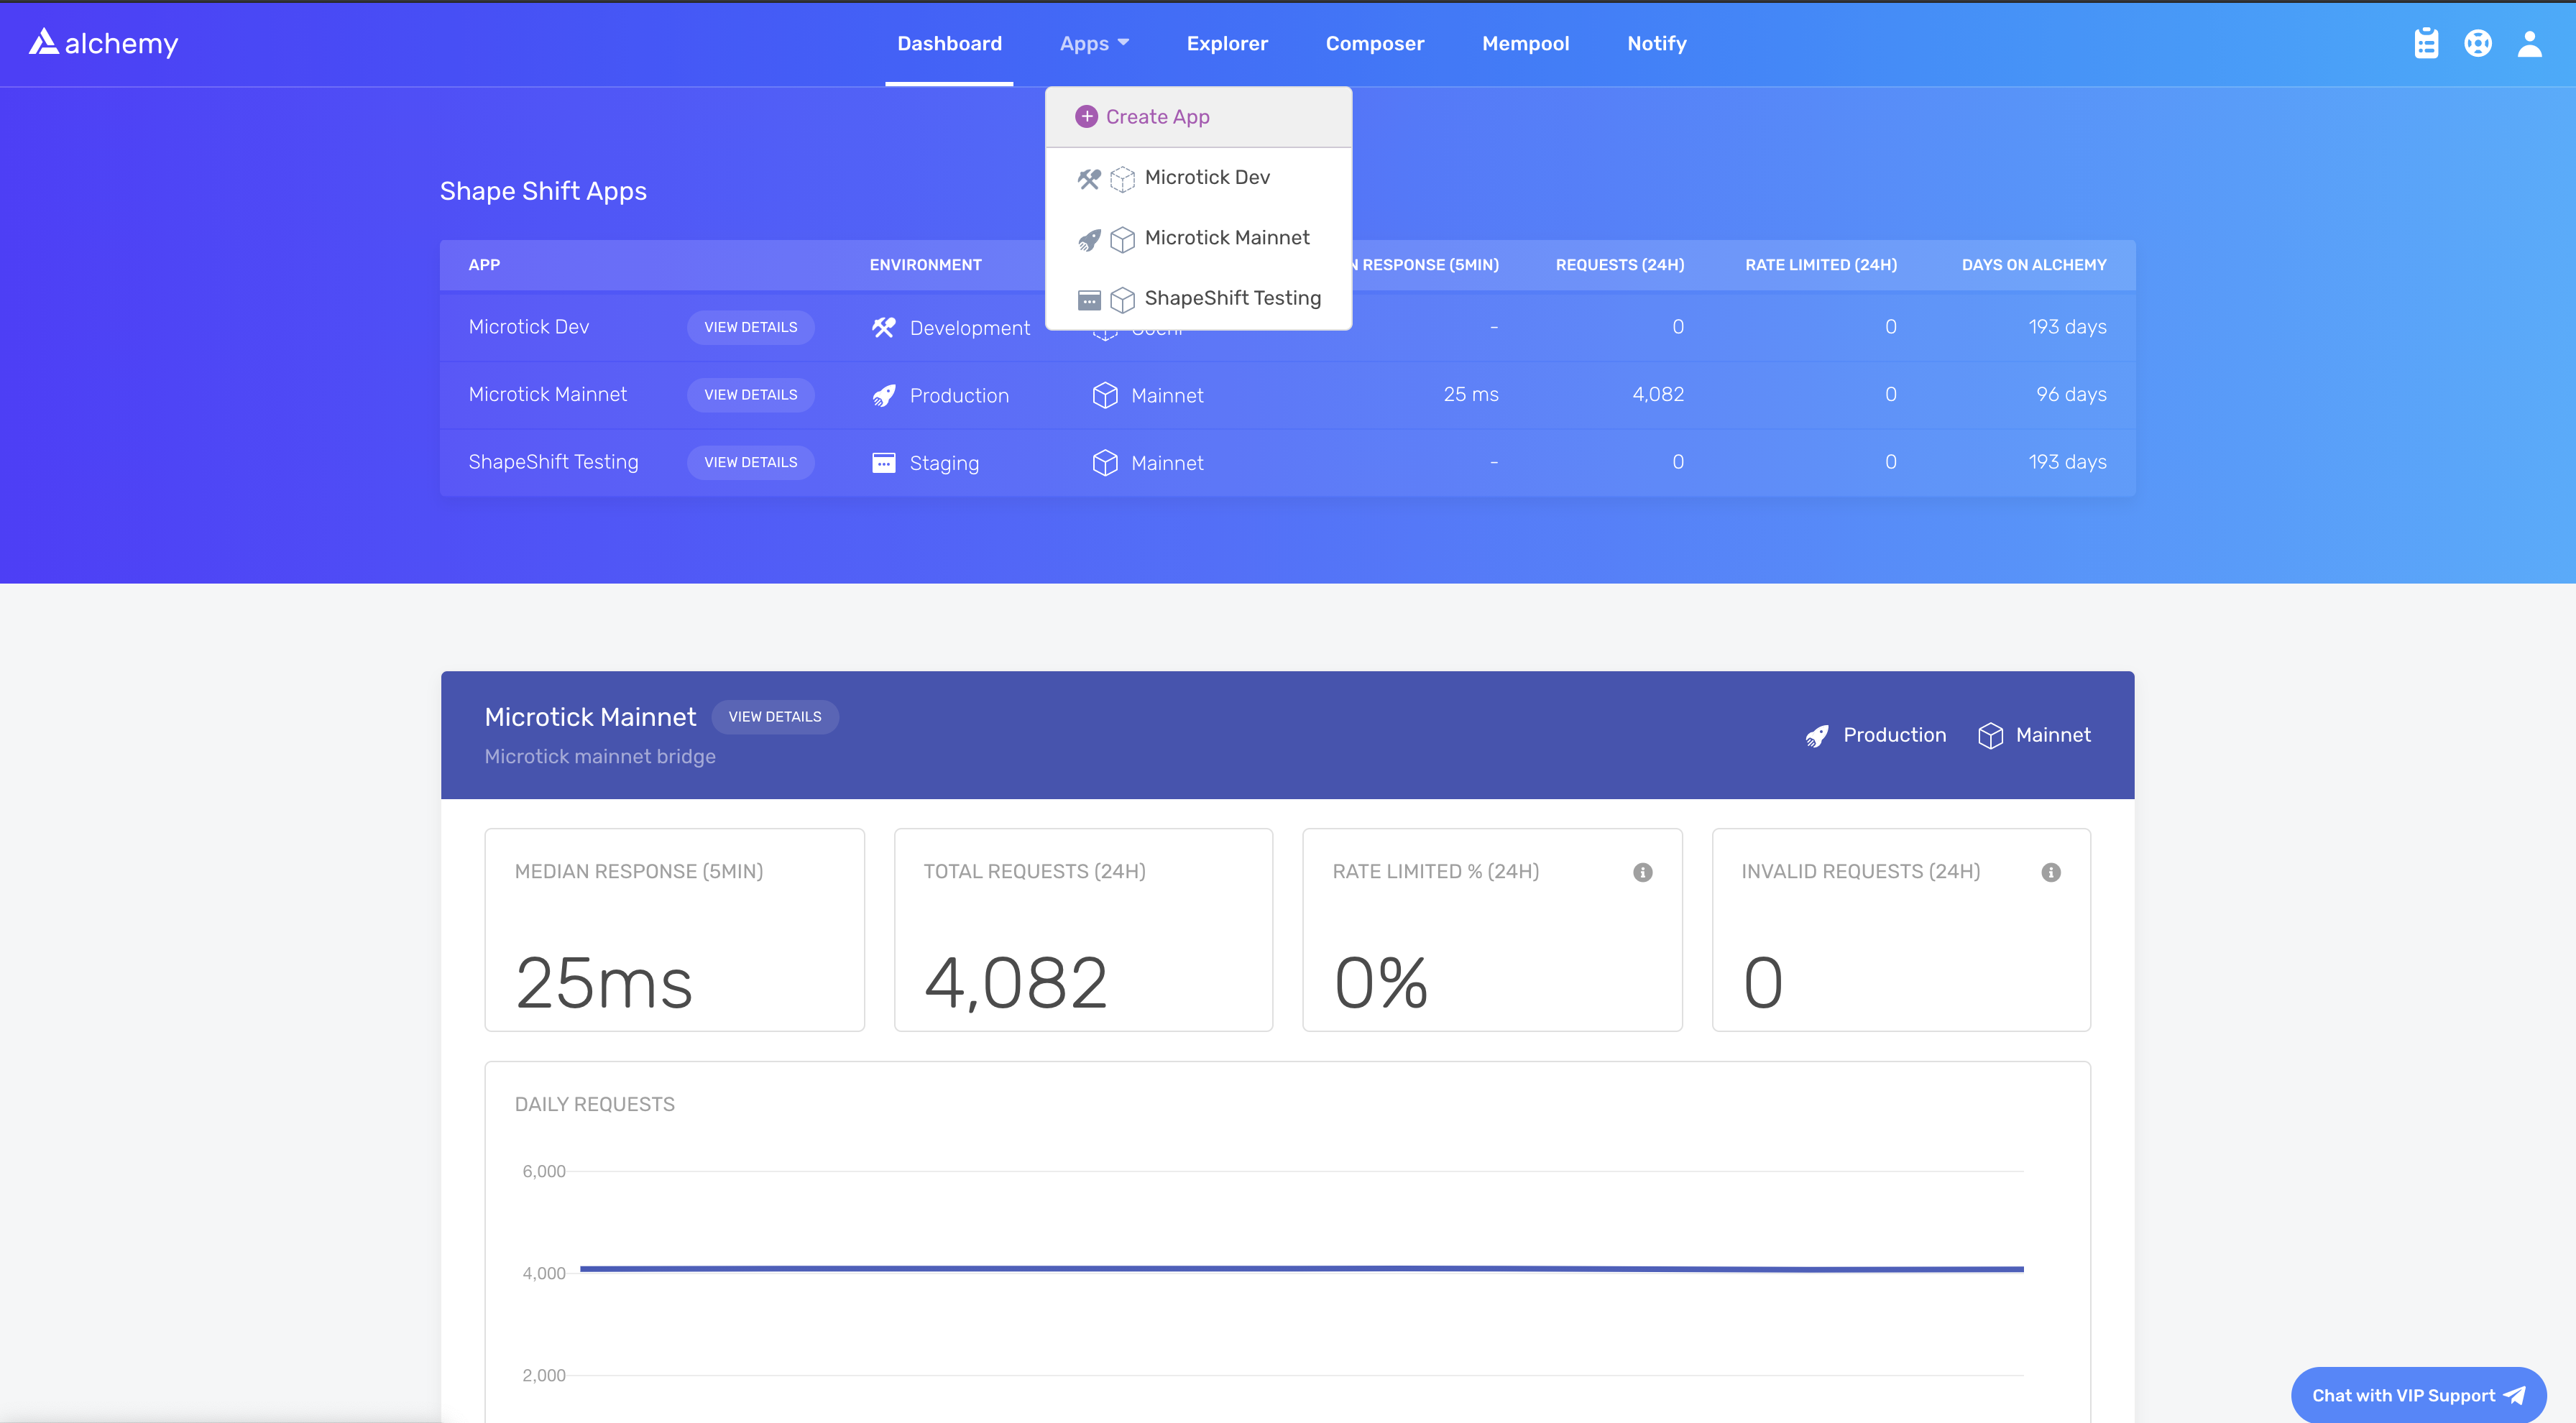This screenshot has height=1423, width=2576.
Task: Select Microtick Mainnet from Apps dropdown
Action: pyautogui.click(x=1226, y=238)
